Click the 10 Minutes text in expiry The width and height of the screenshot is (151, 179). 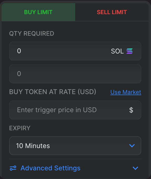[33, 146]
